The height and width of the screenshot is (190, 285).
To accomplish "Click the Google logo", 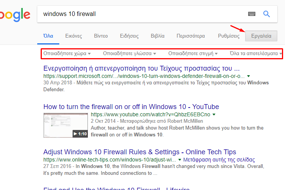I will 15,15.
